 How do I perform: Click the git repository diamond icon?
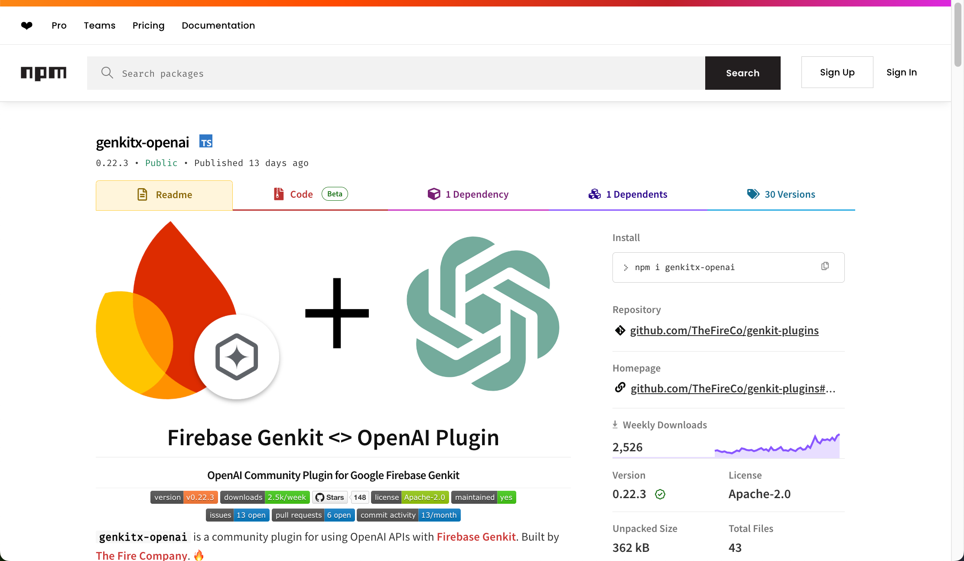point(620,330)
